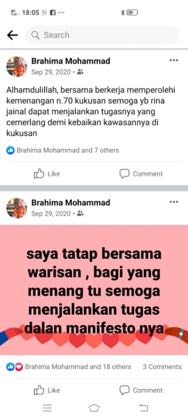Viewport: 188px width, 419px height.
Task: Tap the Android recent apps menu icon
Action: tap(47, 408)
